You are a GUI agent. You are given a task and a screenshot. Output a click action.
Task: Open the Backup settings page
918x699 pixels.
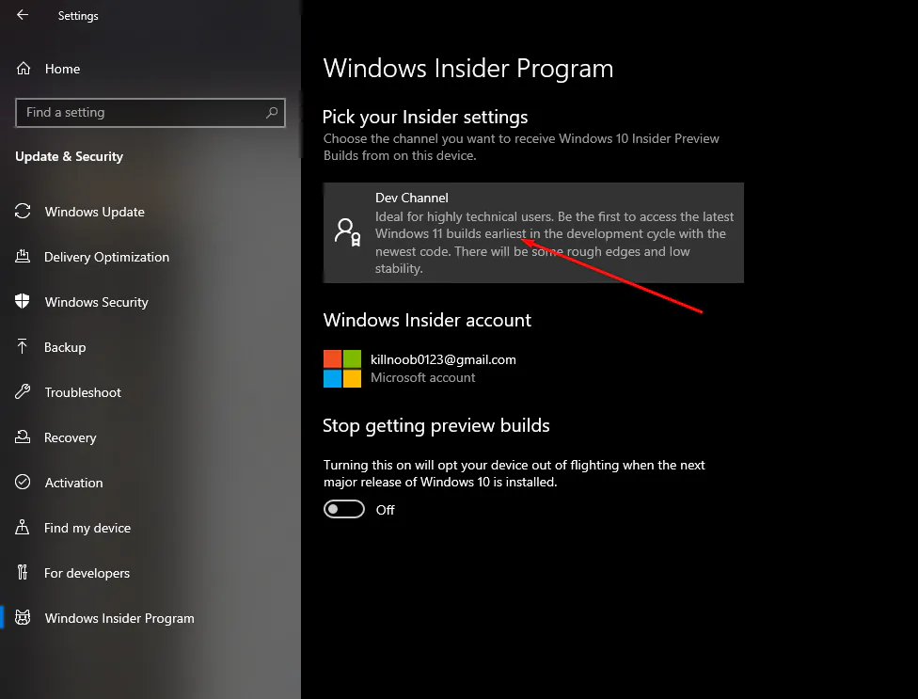pyautogui.click(x=65, y=347)
